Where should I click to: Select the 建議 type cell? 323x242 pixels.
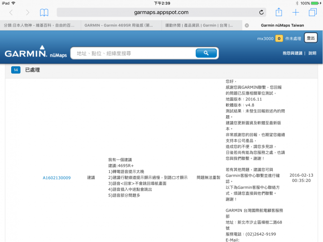91,177
